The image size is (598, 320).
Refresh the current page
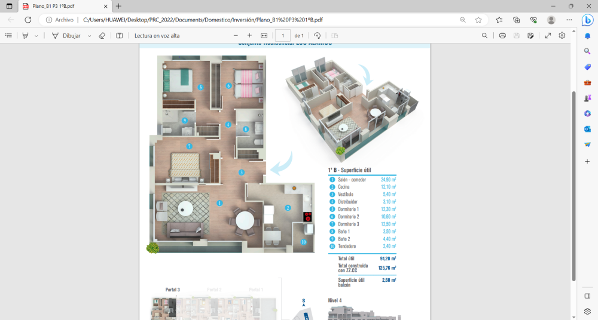click(28, 20)
